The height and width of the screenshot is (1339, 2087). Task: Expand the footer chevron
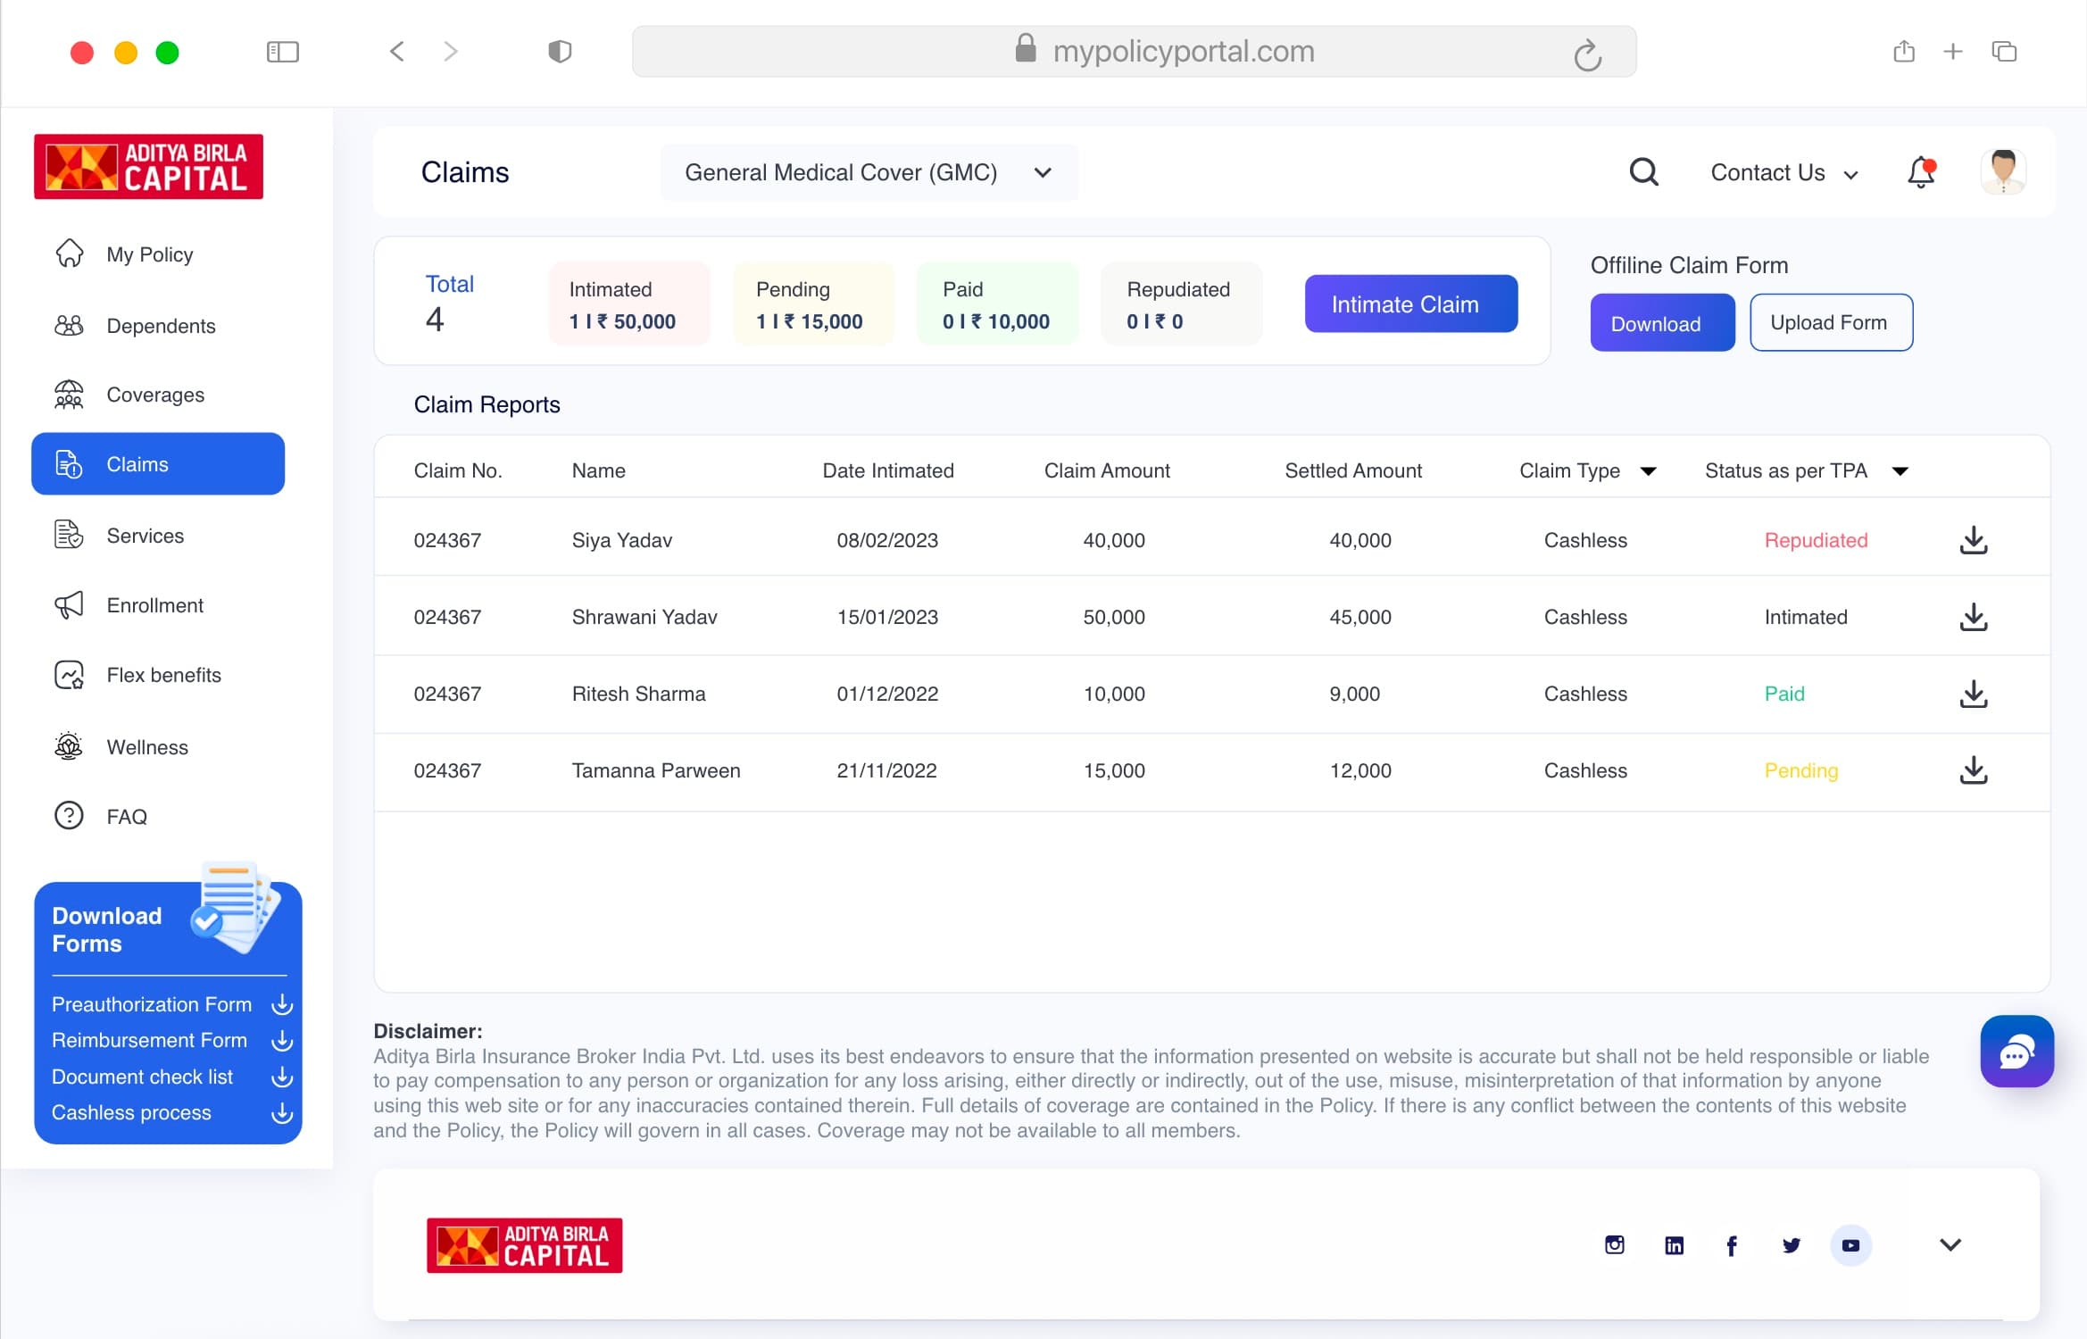(1950, 1245)
